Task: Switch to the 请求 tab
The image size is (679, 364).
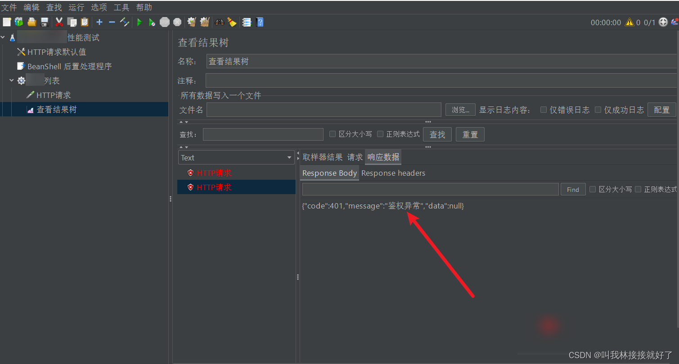Action: [355, 157]
